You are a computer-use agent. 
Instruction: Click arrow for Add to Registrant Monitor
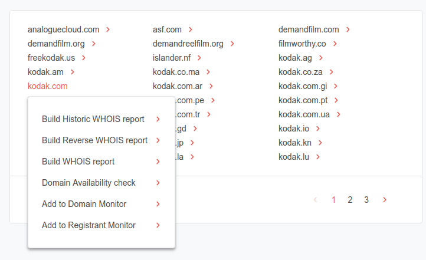point(158,225)
